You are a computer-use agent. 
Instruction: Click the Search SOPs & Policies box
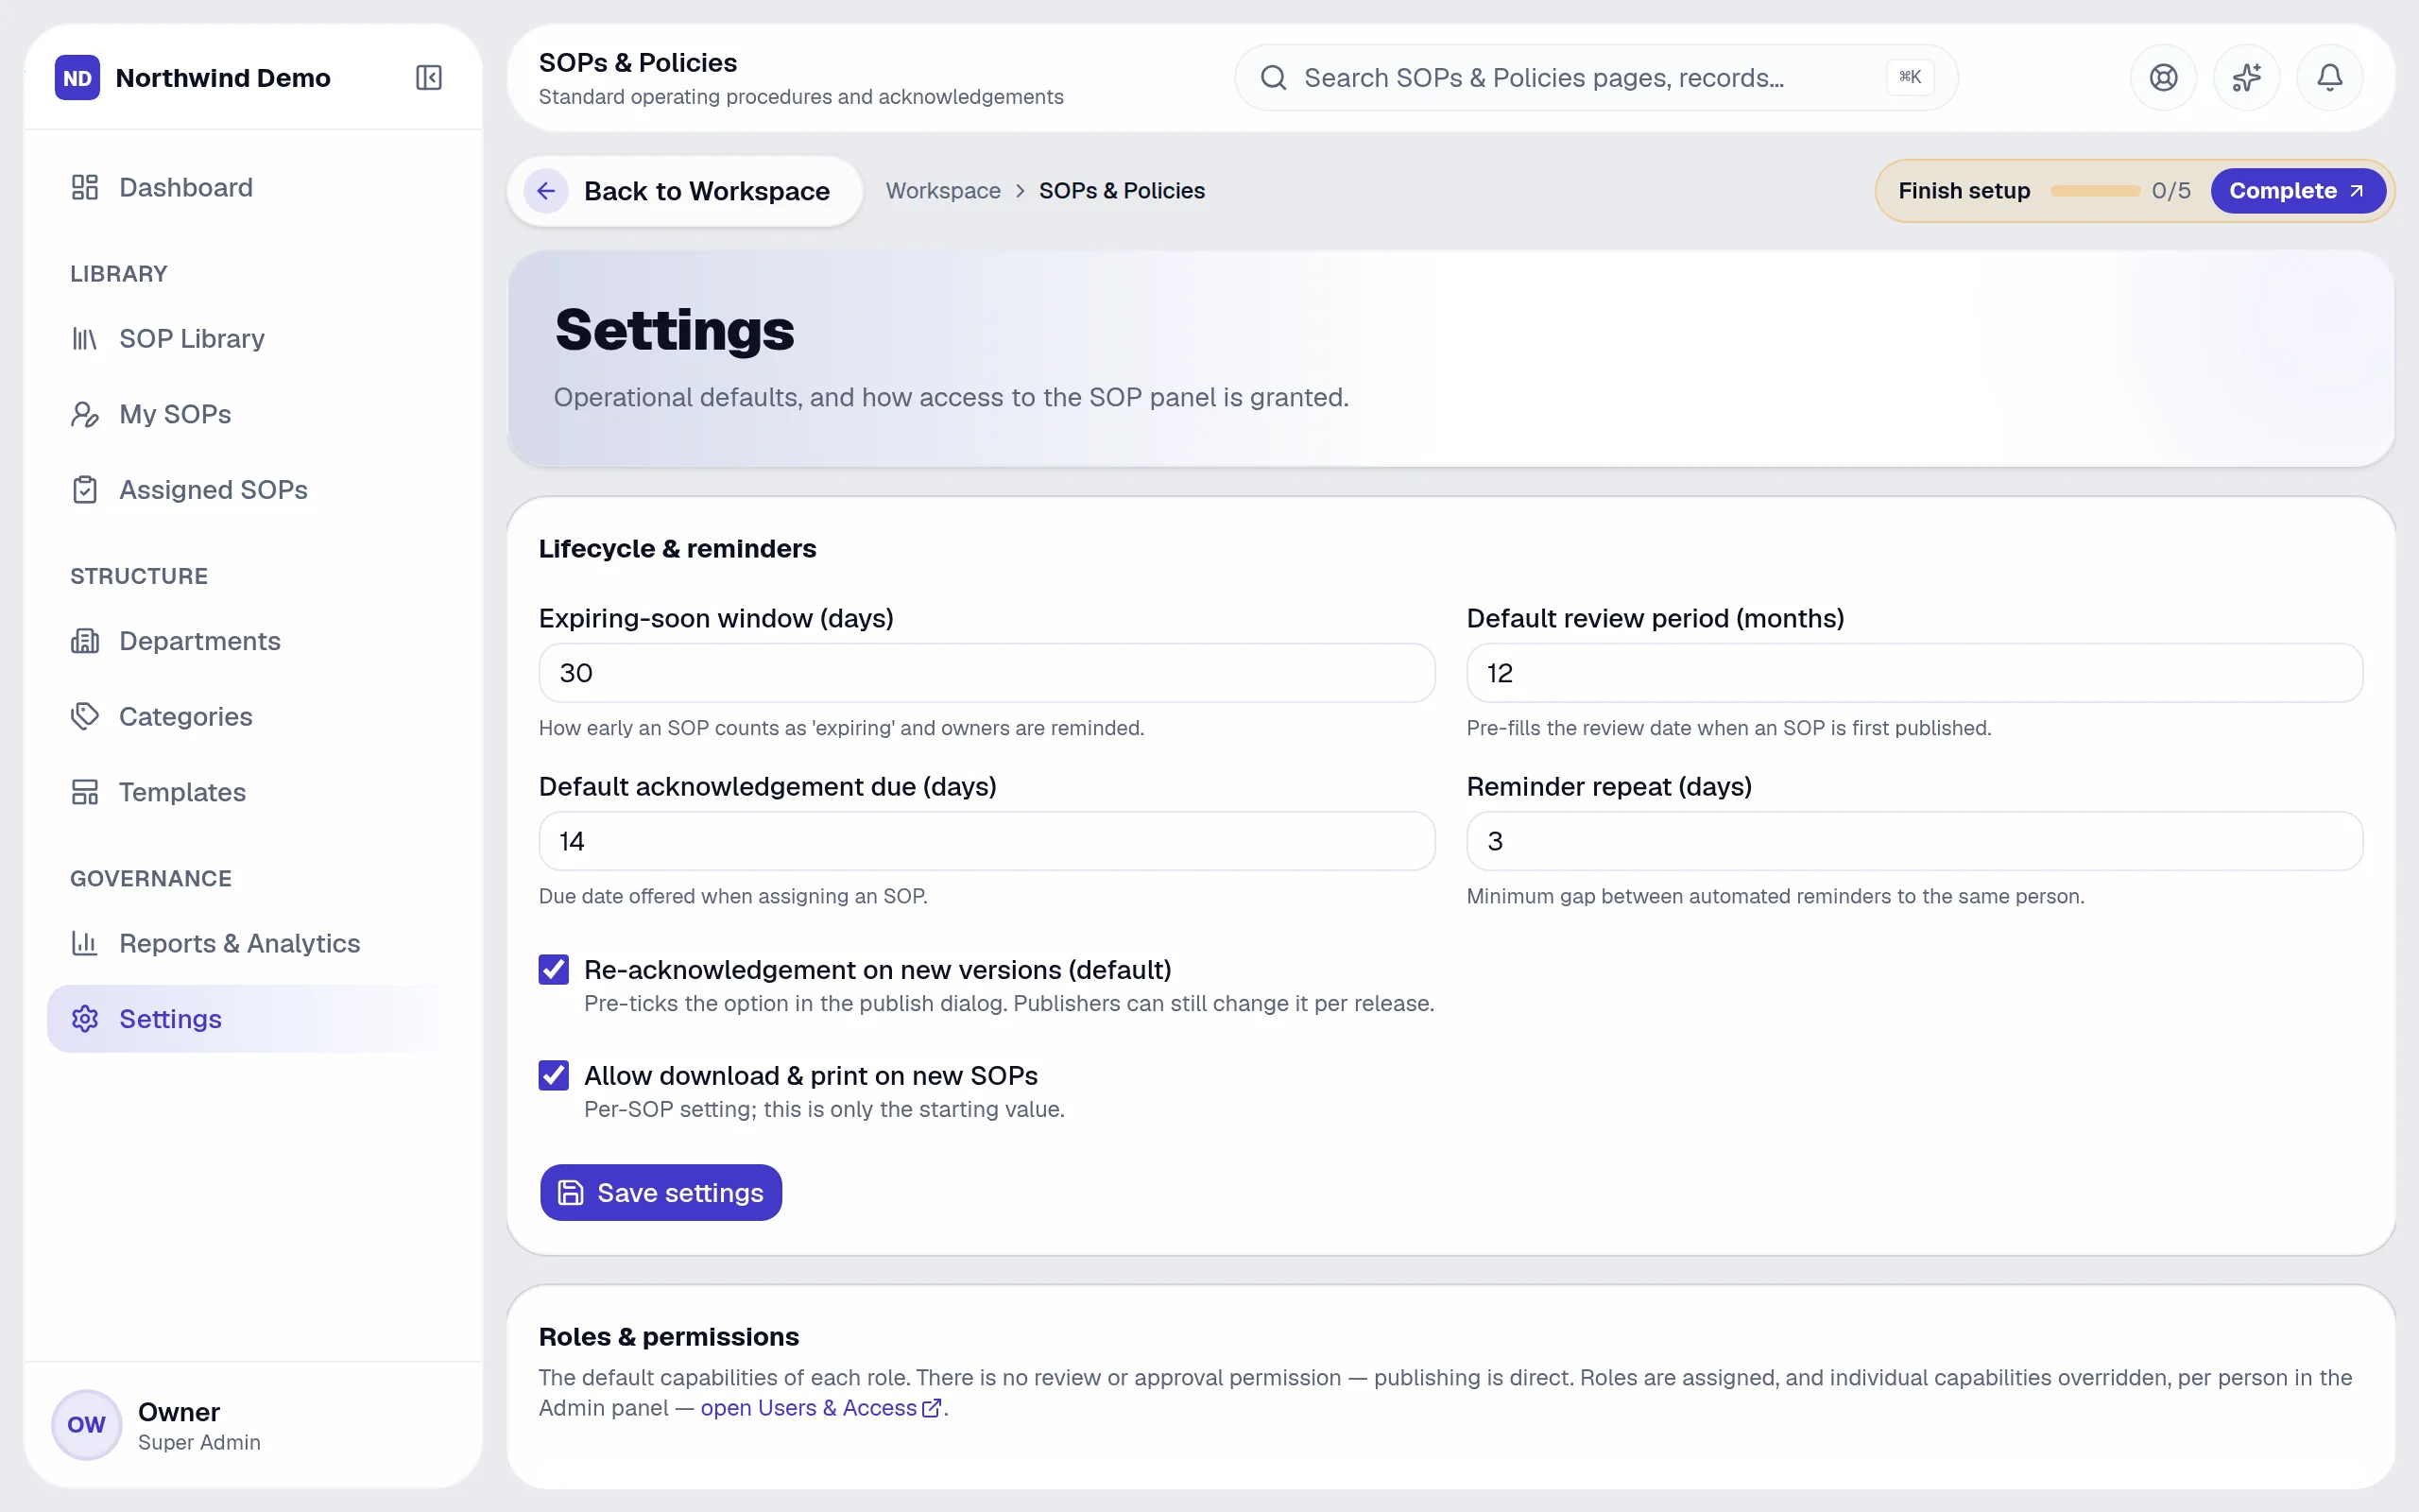point(1595,77)
